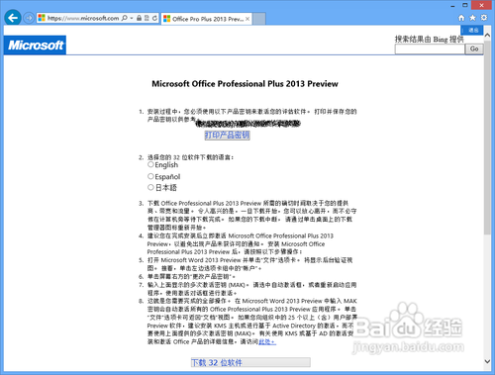The height and width of the screenshot is (375, 495).
Task: Open Favorites with the star icon
Action: 472,18
